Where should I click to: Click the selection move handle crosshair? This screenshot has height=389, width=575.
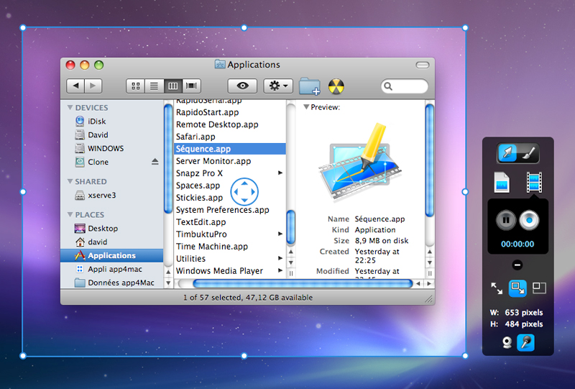tap(244, 191)
